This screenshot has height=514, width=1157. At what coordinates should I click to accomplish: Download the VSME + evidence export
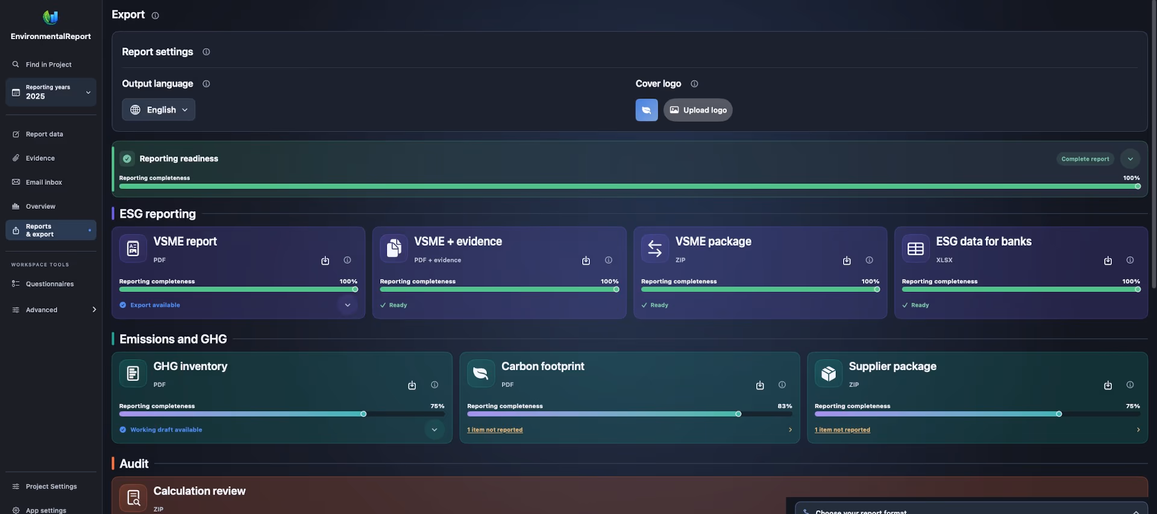(x=586, y=261)
